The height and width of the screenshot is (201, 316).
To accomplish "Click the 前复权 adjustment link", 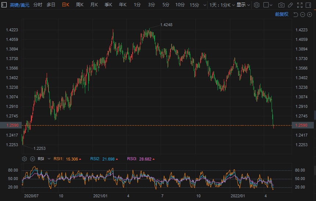I will click(282, 14).
